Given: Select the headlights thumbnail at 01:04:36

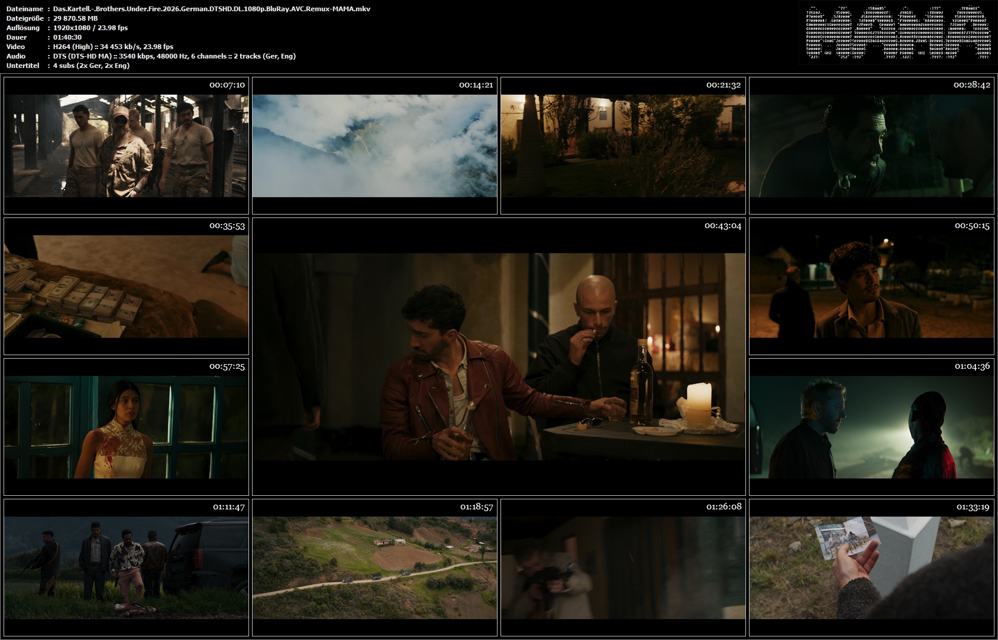Looking at the screenshot, I should pyautogui.click(x=871, y=427).
